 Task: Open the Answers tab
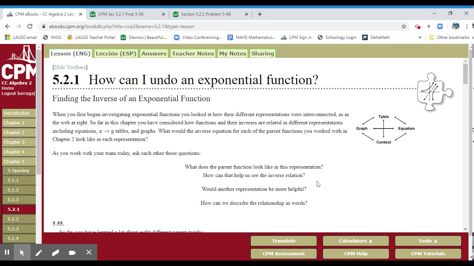[154, 54]
